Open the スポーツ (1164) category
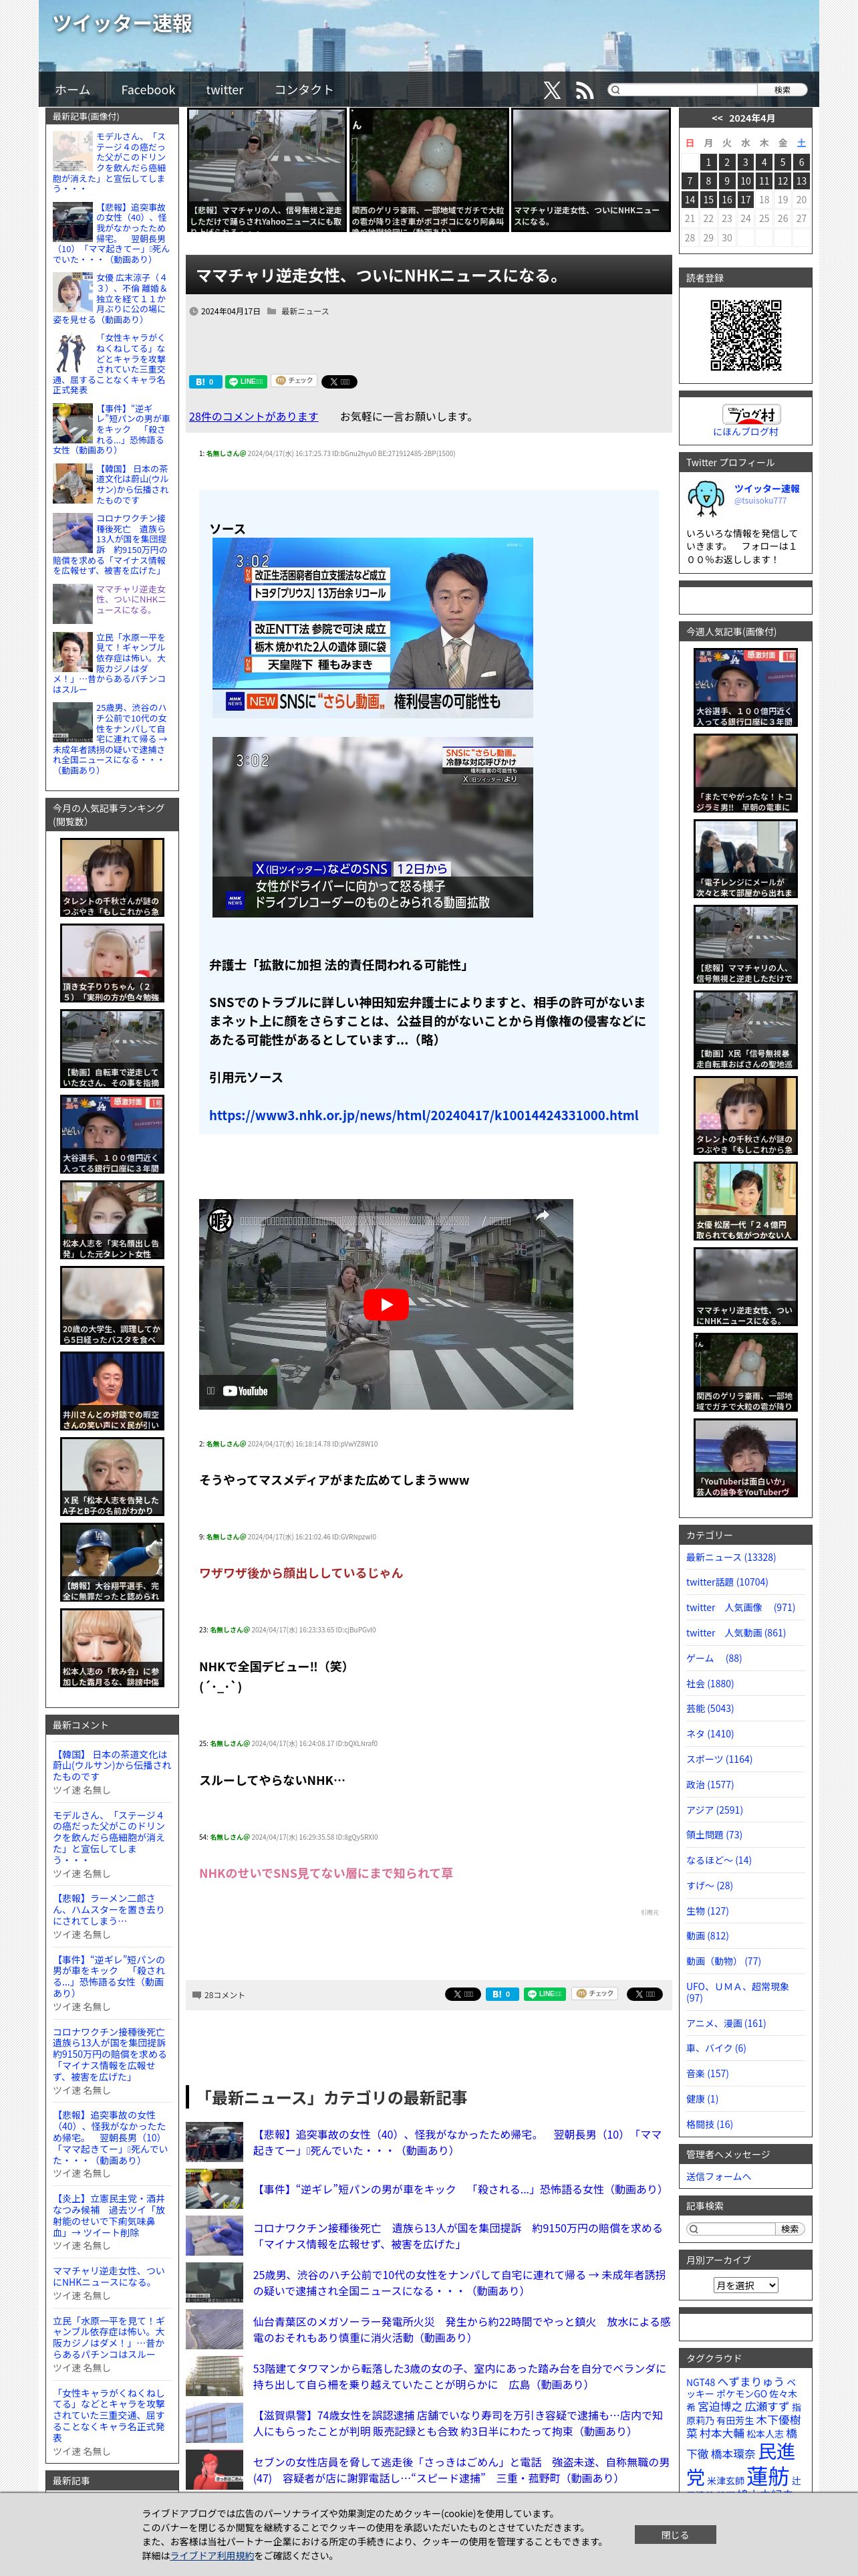 pyautogui.click(x=719, y=1759)
